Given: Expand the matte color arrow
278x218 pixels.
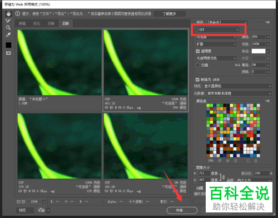Looking at the screenshot, I should pyautogui.click(x=268, y=51).
